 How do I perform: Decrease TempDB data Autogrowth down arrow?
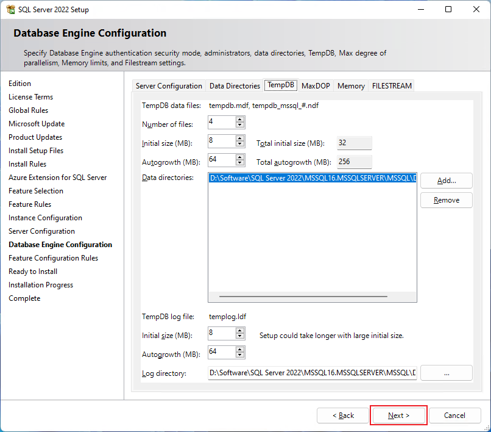click(240, 163)
